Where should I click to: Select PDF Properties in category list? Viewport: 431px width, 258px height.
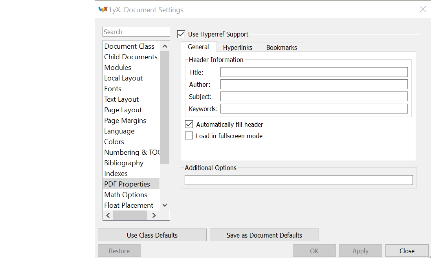tap(131, 184)
